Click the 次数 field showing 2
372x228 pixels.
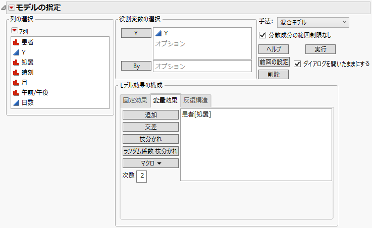[142, 176]
